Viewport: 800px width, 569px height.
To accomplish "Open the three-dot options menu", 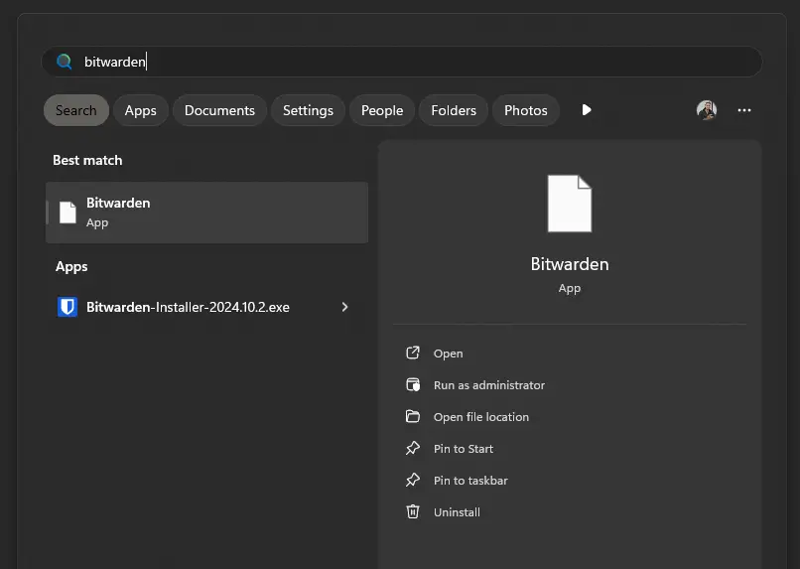I will [x=743, y=110].
